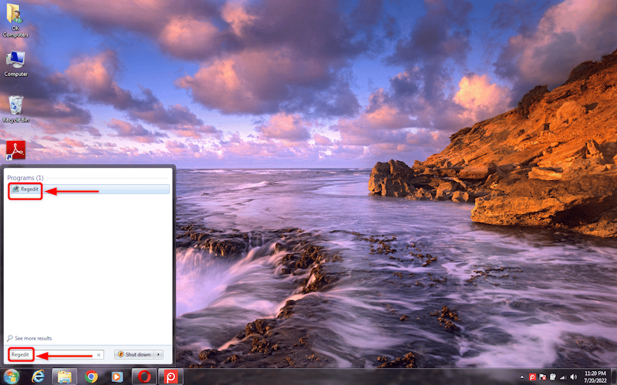The width and height of the screenshot is (617, 385).
Task: Open Windows Explorer from the taskbar
Action: pyautogui.click(x=64, y=377)
